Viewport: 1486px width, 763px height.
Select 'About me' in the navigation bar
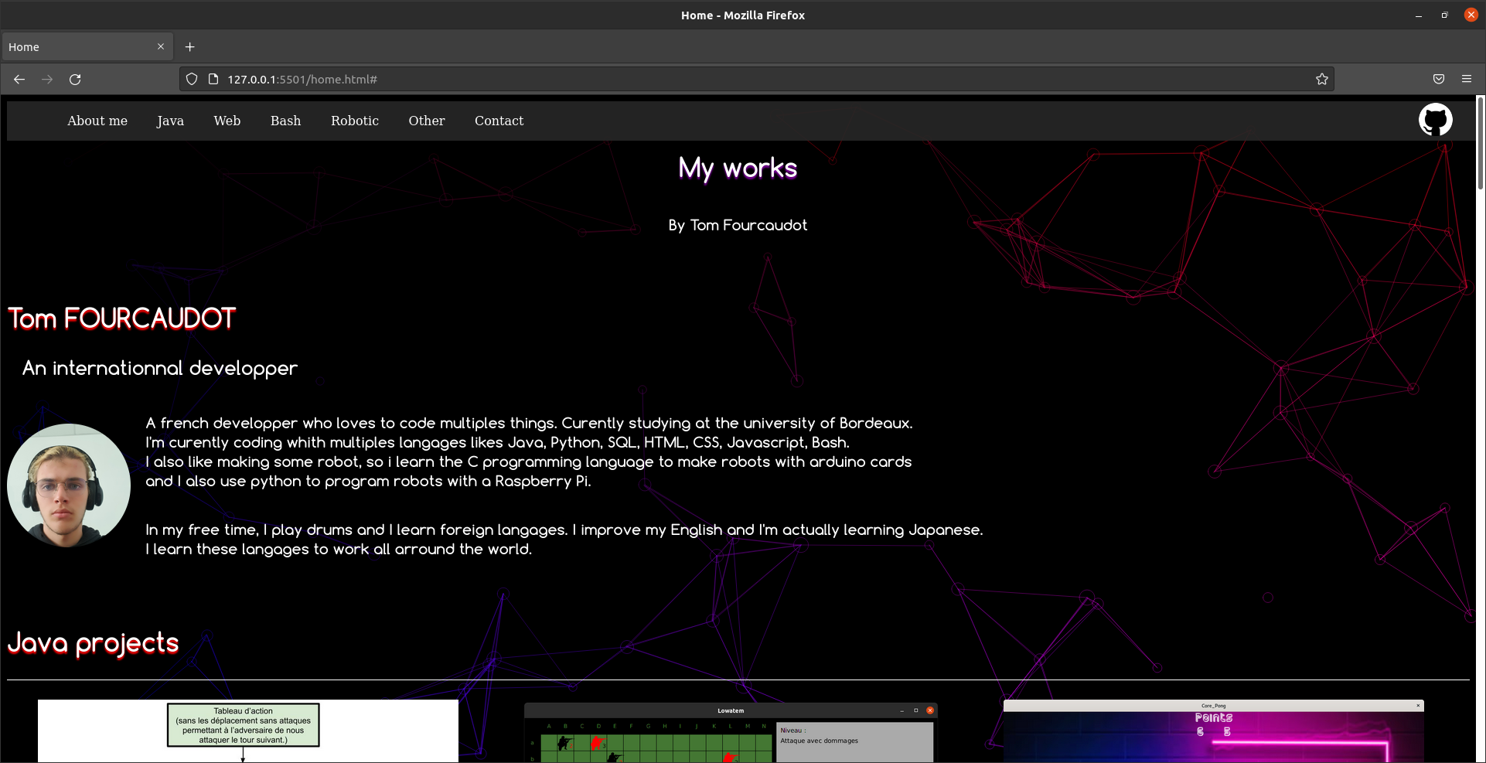pyautogui.click(x=97, y=121)
